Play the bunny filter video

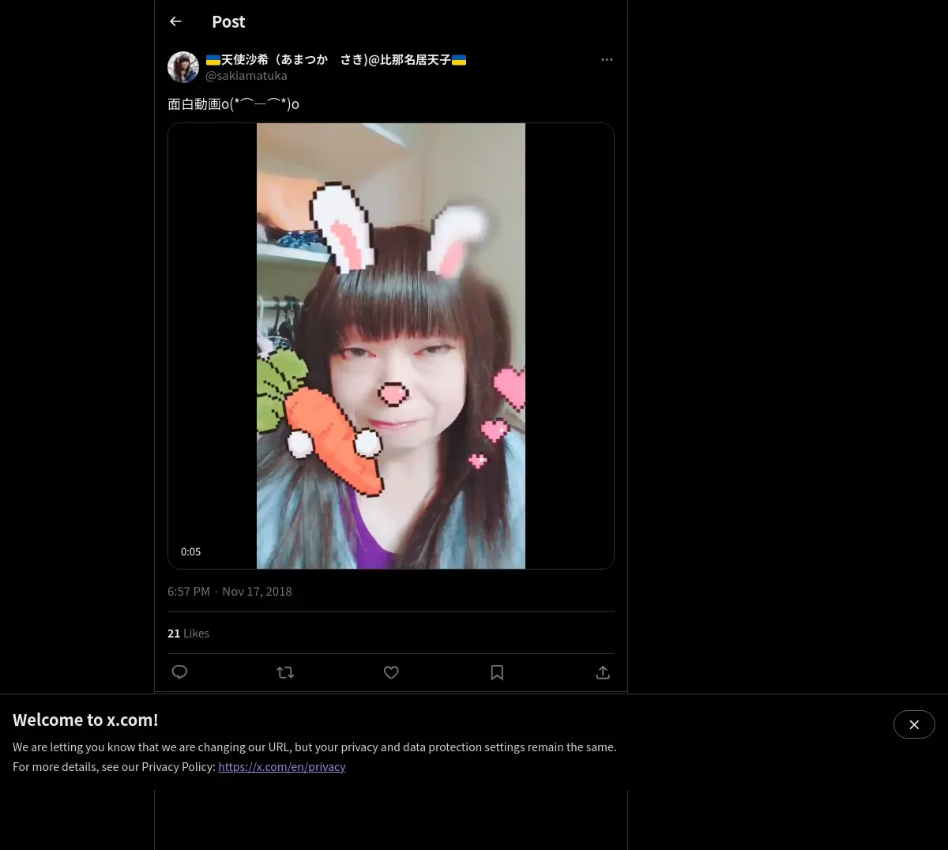click(x=391, y=346)
